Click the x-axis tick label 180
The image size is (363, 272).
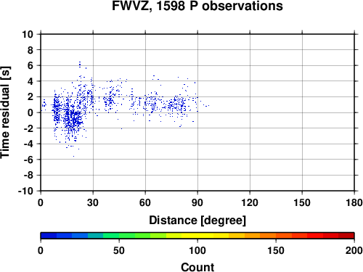(354, 202)
